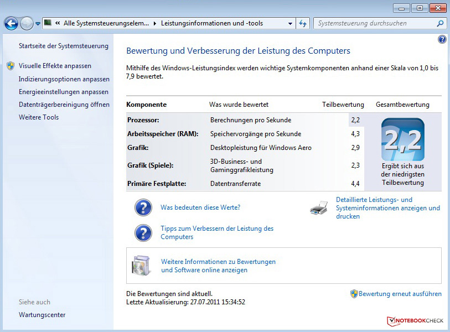
Task: Click the double chevron in the address bar
Action: [x=58, y=23]
